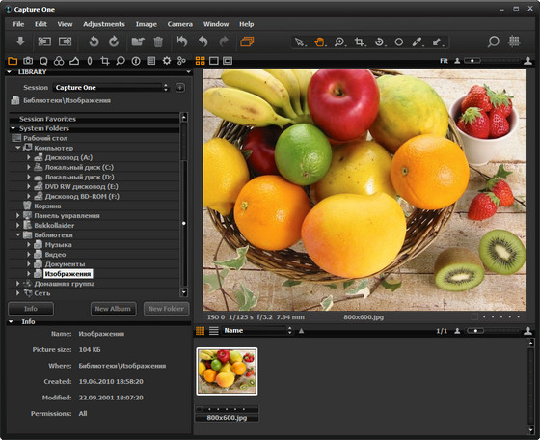This screenshot has height=440, width=540.
Task: Switch to single viewer mode icon
Action: click(213, 61)
